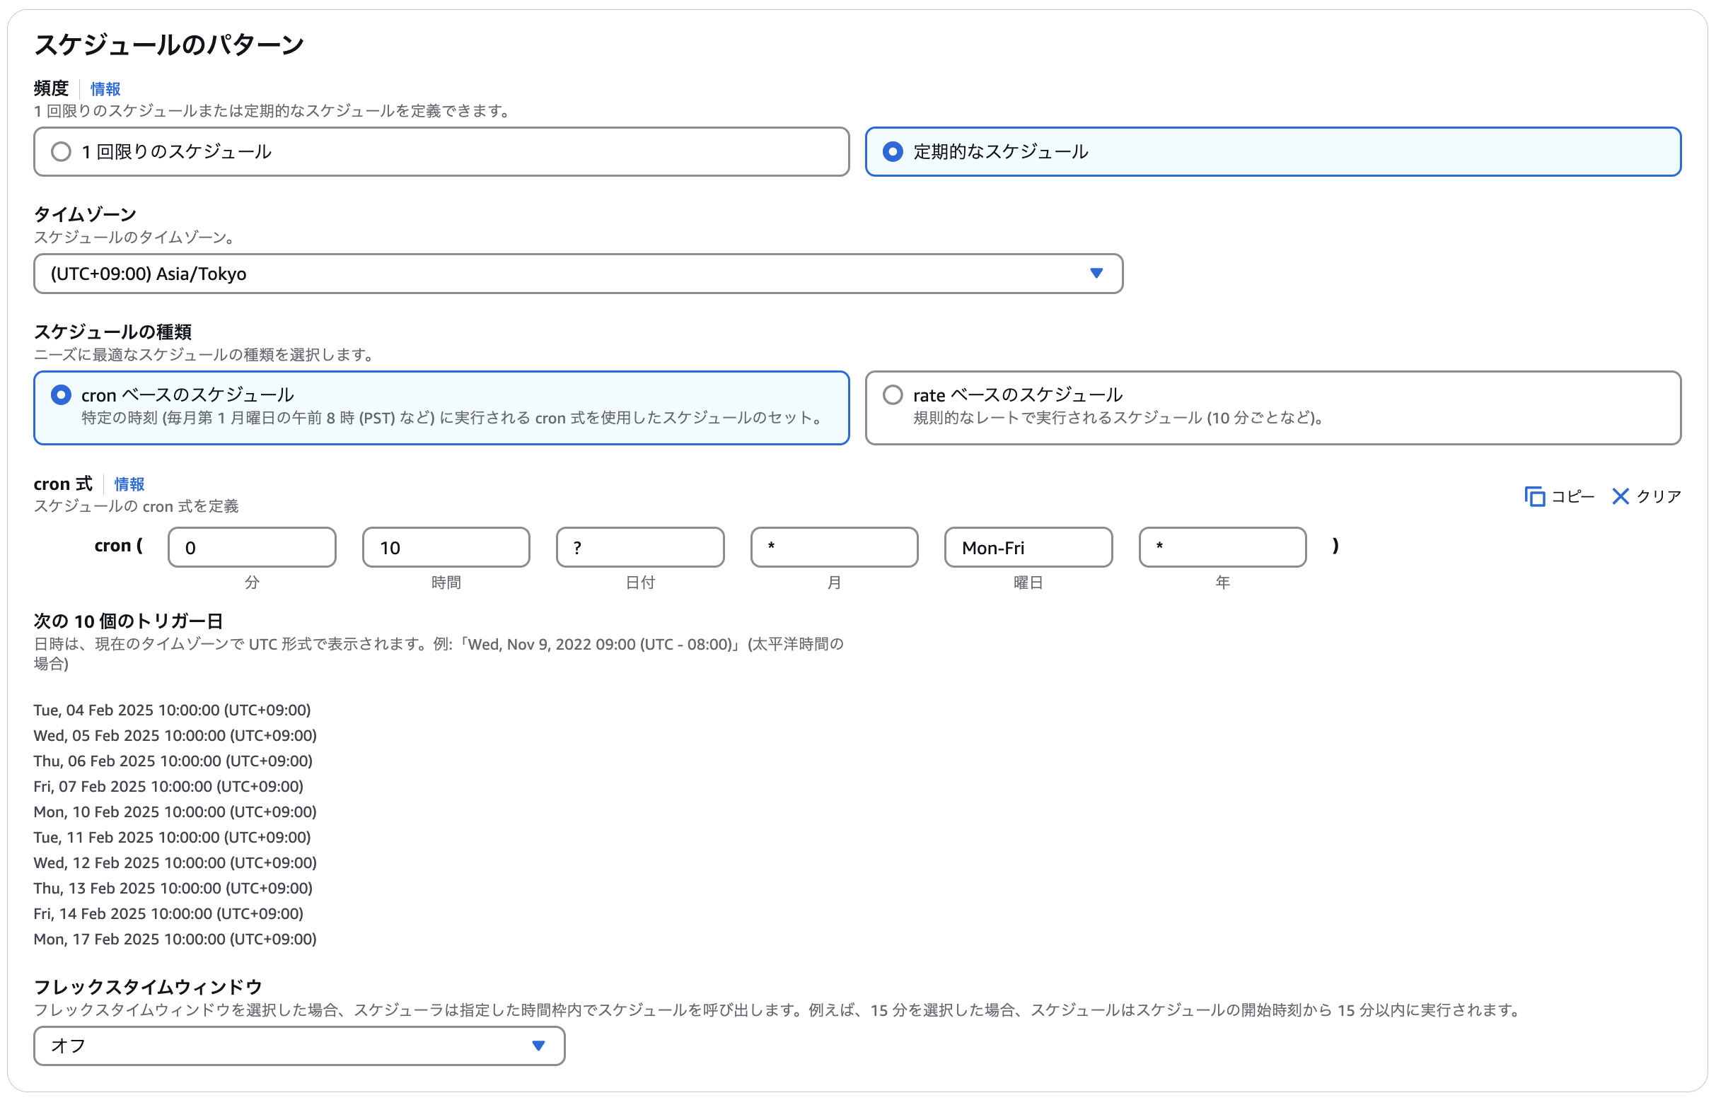Open the 情報 link beside 頻度

click(106, 88)
